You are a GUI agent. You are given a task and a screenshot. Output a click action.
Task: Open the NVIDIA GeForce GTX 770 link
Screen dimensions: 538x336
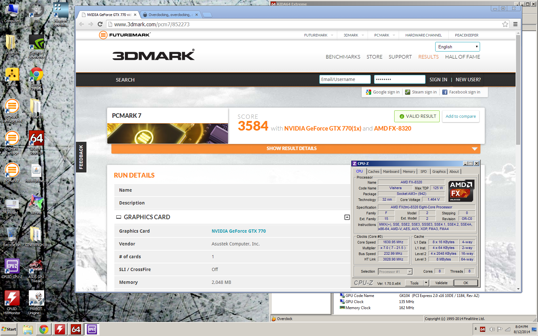point(239,231)
